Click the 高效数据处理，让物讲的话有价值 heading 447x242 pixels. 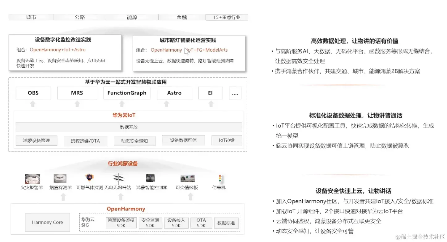point(355,41)
